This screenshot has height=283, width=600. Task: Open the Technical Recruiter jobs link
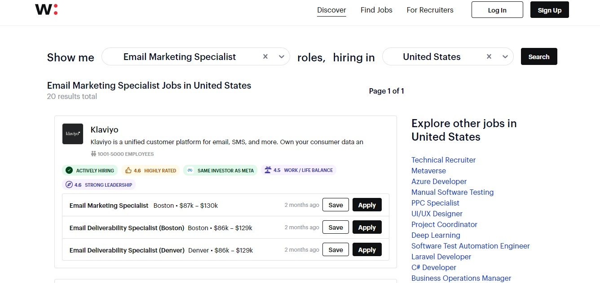443,160
